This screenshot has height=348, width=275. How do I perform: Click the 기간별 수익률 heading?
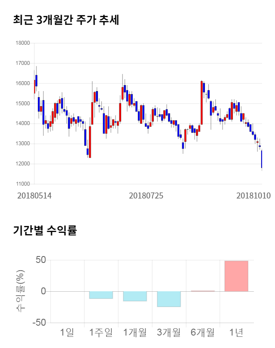(x=45, y=230)
